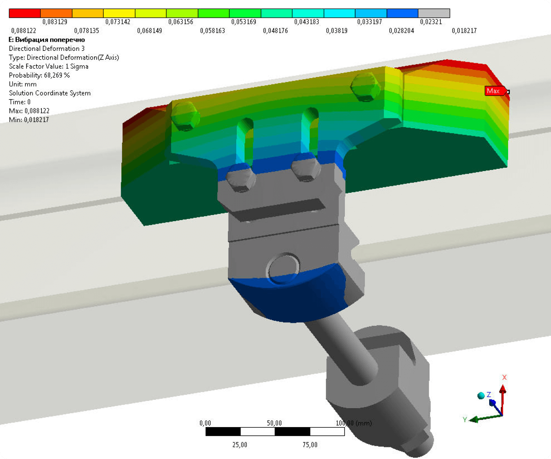The height and width of the screenshot is (459, 551).
Task: Click the '50,00' ruler label
Action: [274, 423]
